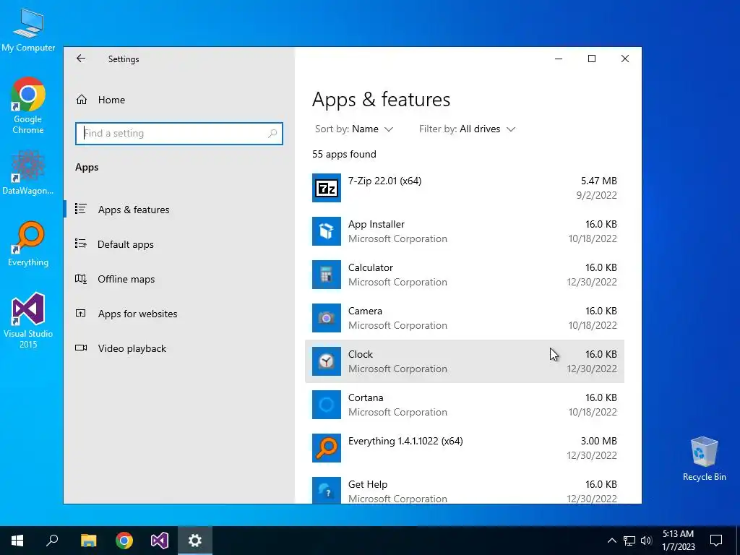The image size is (740, 555).
Task: Open taskbar Search magnifier
Action: 52,541
